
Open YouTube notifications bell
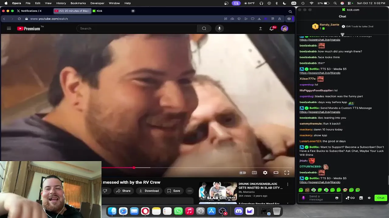click(272, 28)
